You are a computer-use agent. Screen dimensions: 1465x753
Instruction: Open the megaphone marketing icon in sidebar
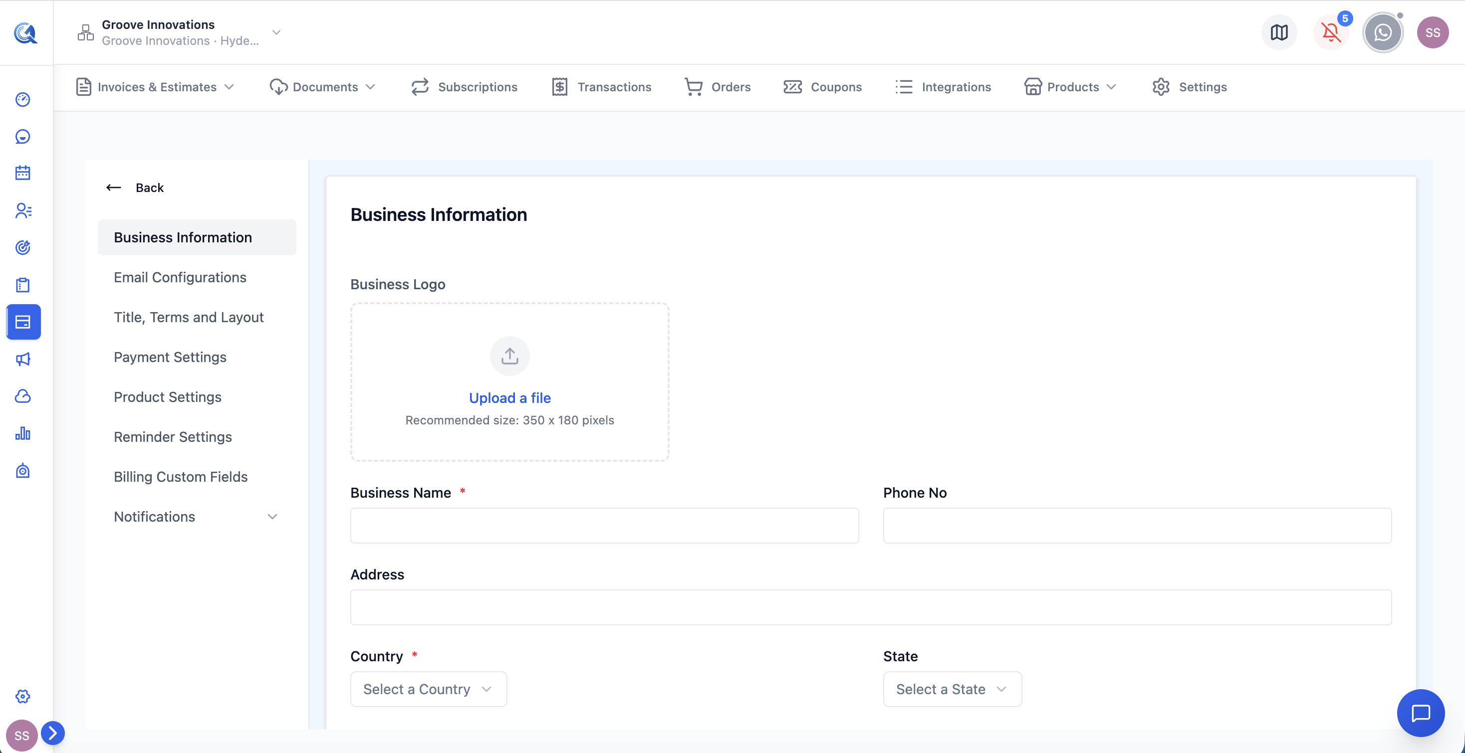click(23, 359)
